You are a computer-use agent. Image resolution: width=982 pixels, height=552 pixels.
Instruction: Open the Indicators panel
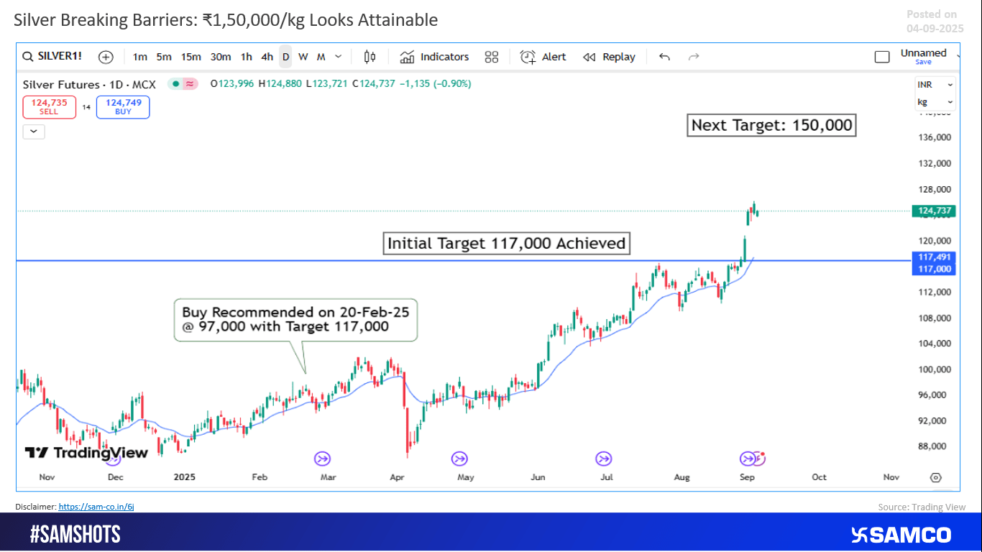coord(435,57)
